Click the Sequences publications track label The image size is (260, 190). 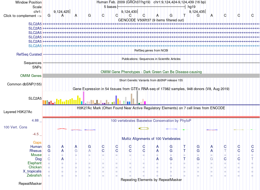click(33, 63)
